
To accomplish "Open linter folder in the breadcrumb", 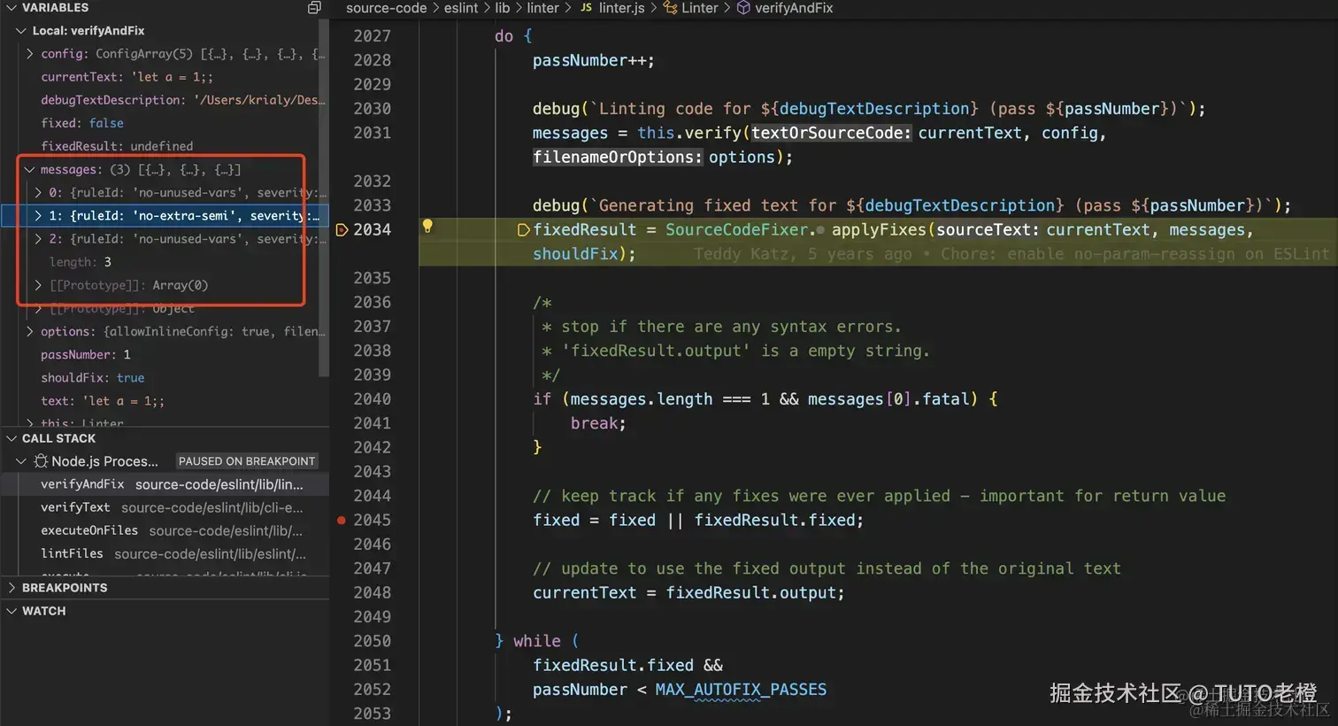I will tap(542, 8).
